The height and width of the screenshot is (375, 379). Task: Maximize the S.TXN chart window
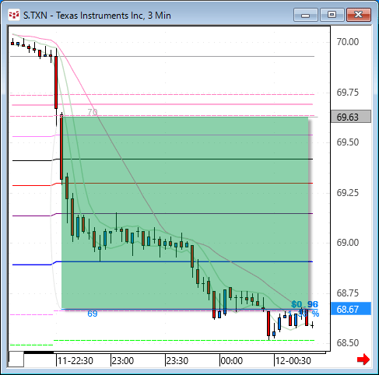click(332, 15)
